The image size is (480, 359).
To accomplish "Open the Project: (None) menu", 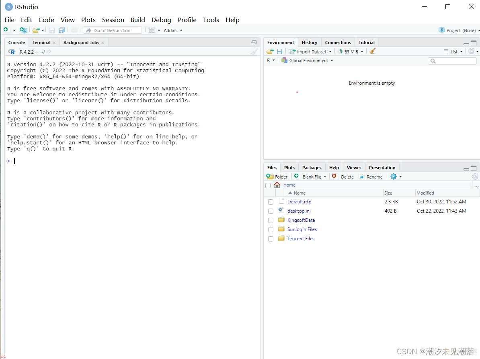I will [x=459, y=30].
